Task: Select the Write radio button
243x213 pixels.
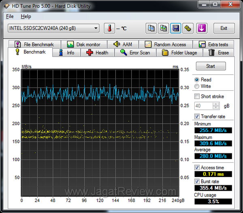Action: coord(197,86)
